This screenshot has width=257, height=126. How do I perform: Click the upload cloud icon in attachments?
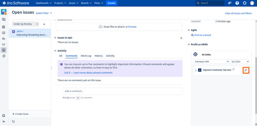[x=101, y=27]
